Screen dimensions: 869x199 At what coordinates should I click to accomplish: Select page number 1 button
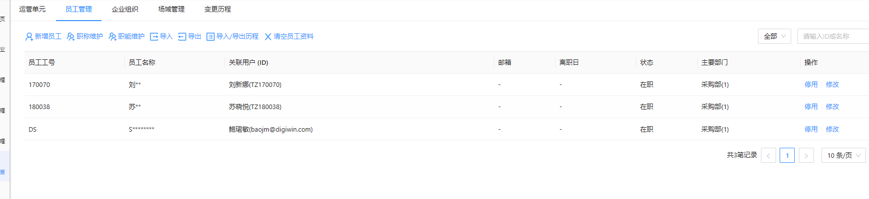[787, 155]
